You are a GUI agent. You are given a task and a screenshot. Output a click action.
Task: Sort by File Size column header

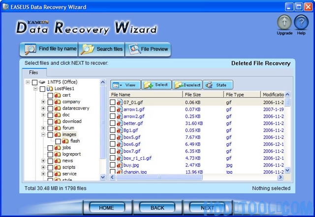coord(203,94)
